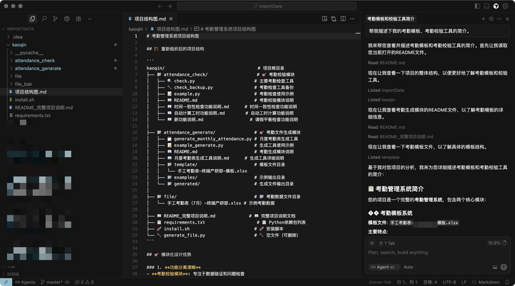Viewport: 515px width, 286px height.
Task: Open the Source Control view icon
Action: [55, 19]
